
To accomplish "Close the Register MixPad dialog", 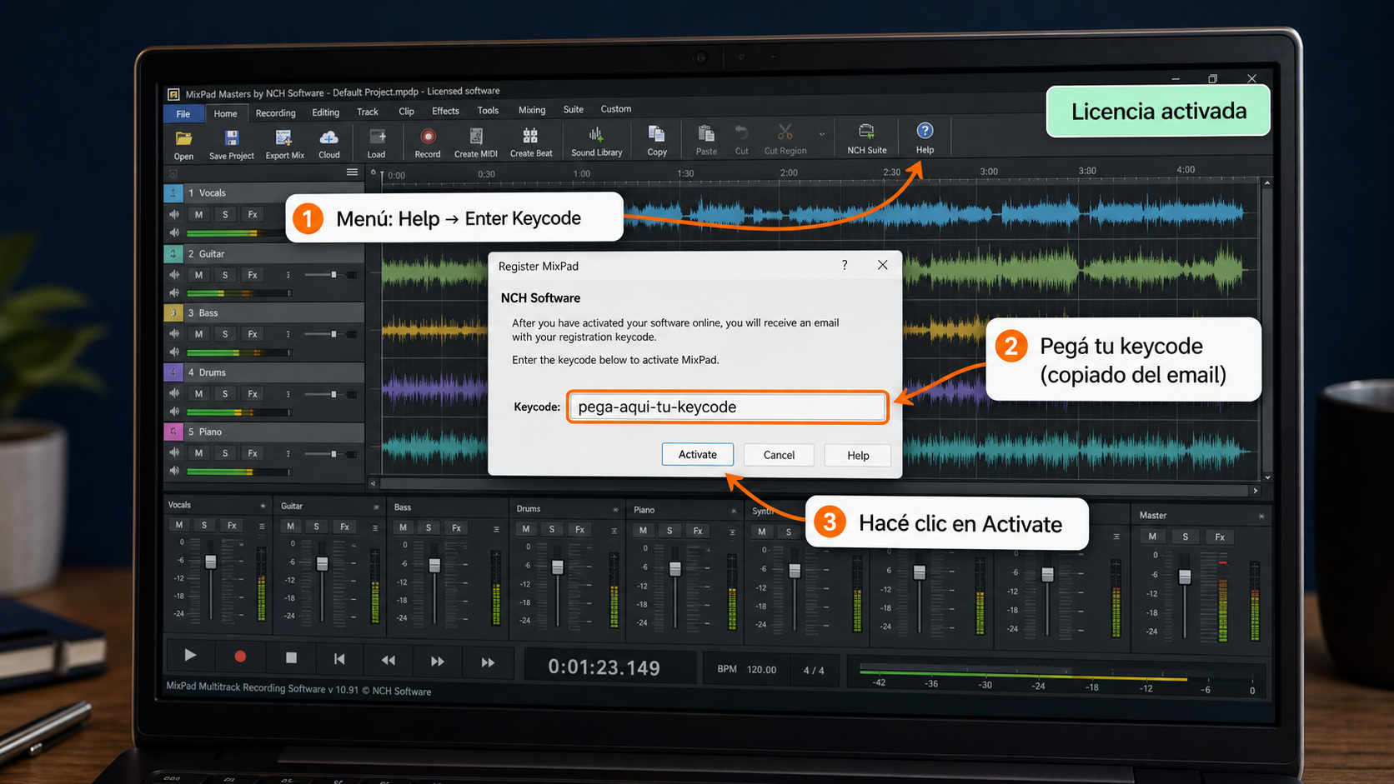I will click(x=882, y=265).
